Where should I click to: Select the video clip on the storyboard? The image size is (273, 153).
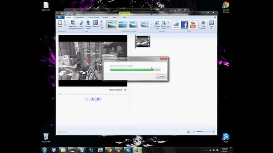143,42
